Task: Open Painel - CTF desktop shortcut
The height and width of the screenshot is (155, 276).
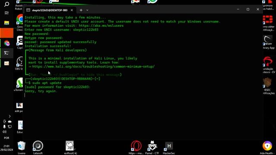Action: pos(152,148)
